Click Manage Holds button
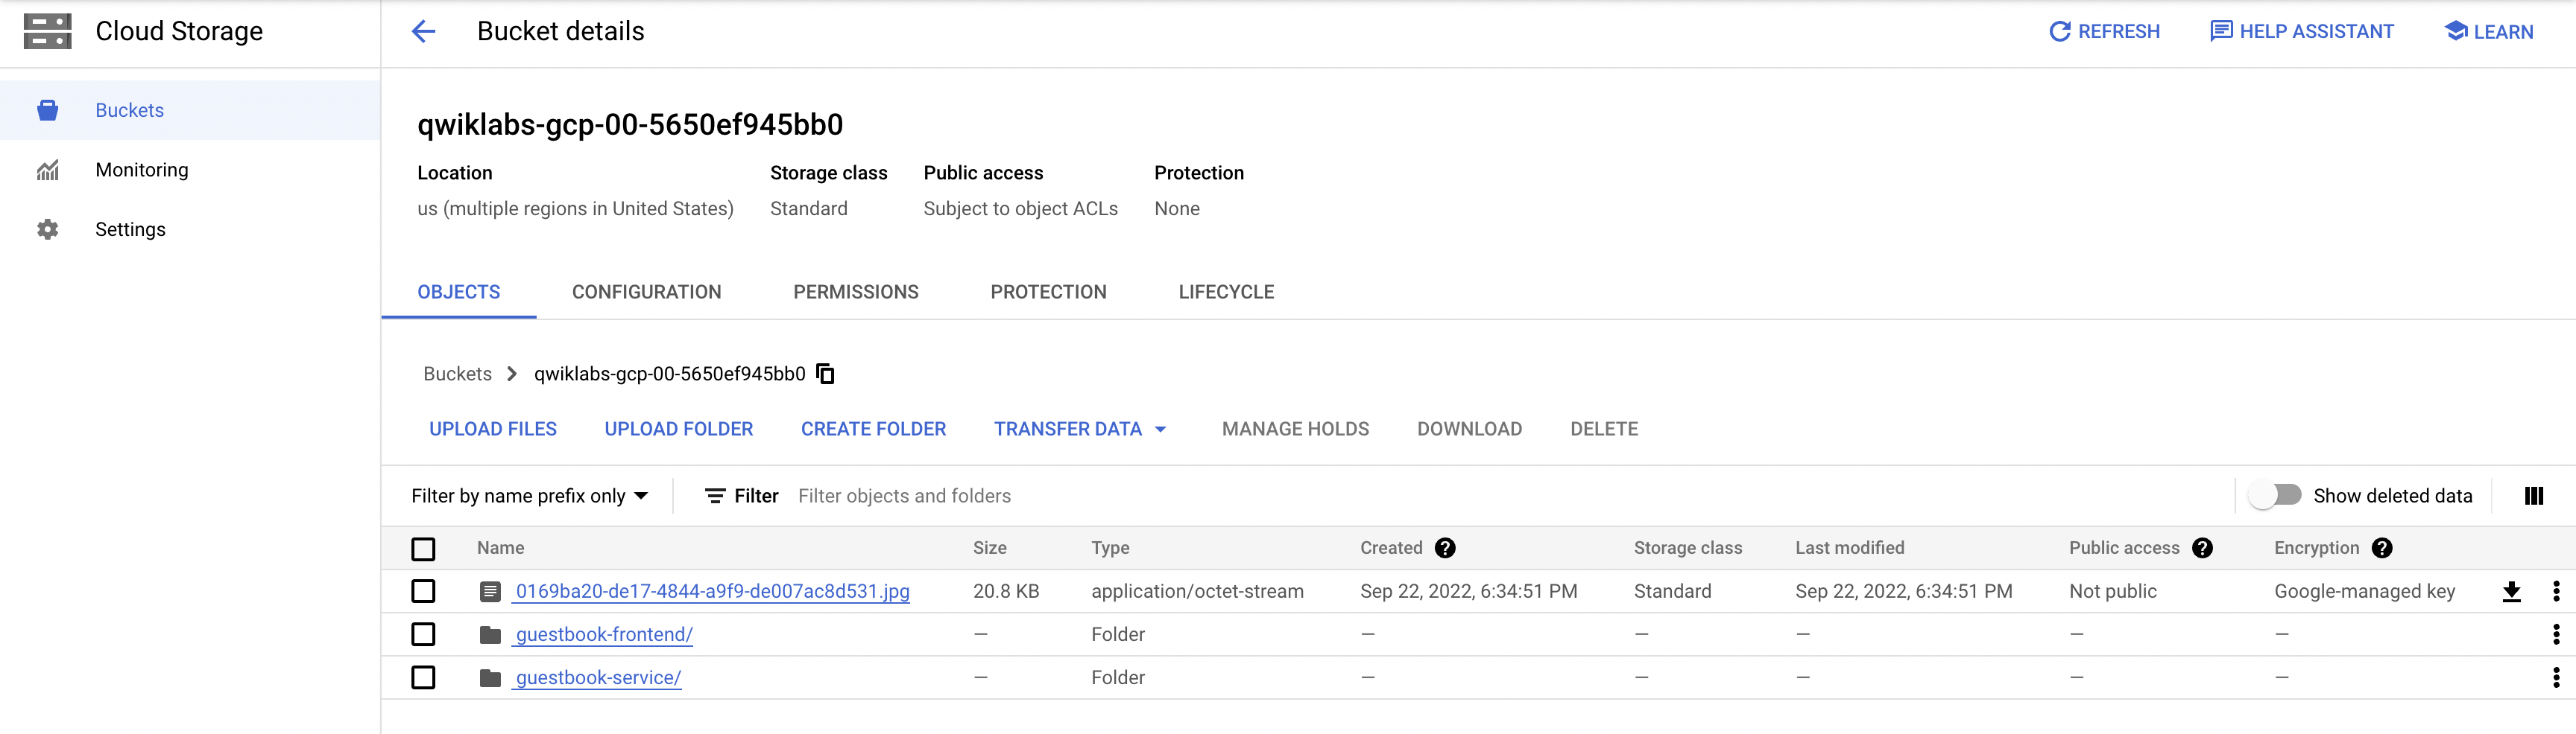Viewport: 2576px width, 734px height. 1295,430
